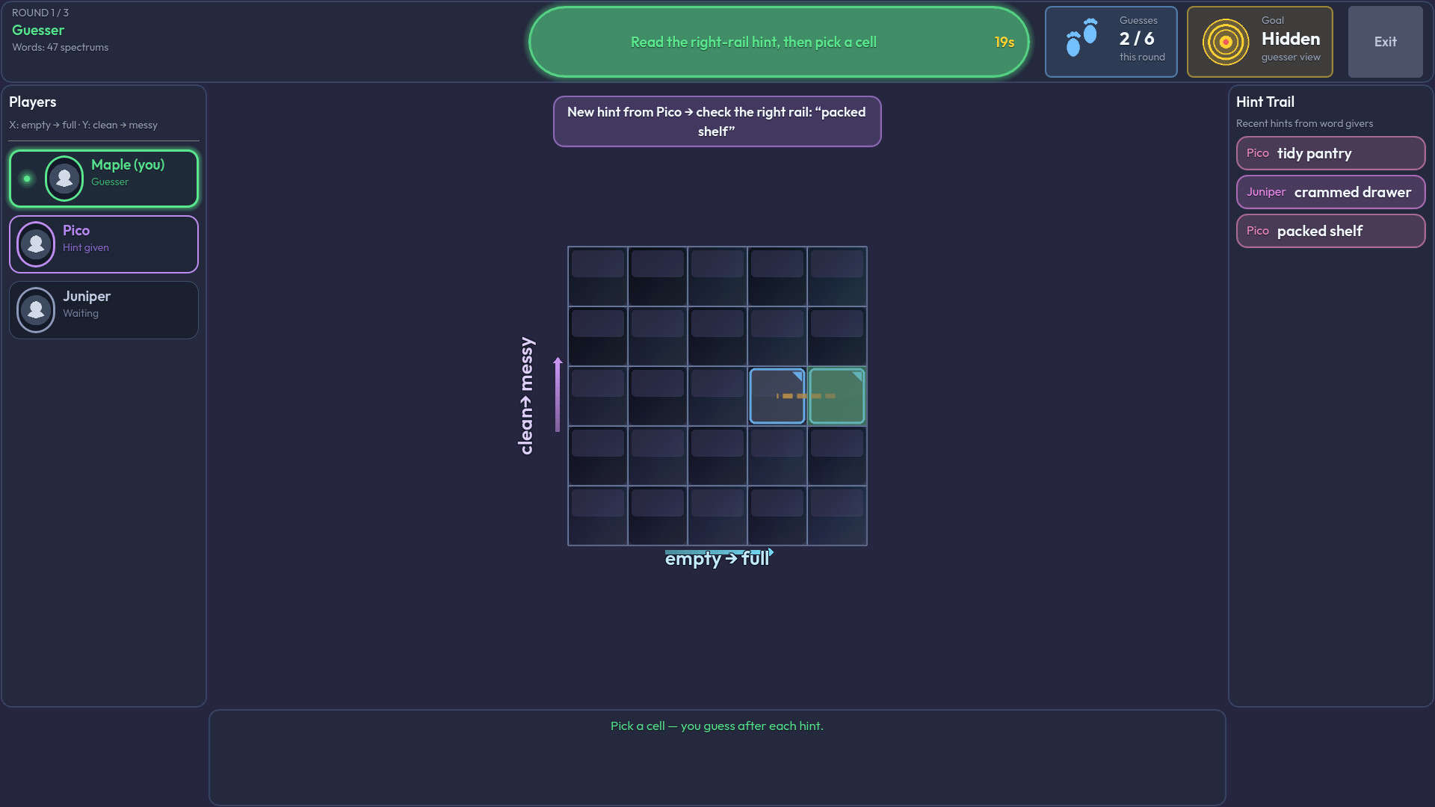Select the green highlighted cell in middle row
Viewport: 1435px width, 807px height.
pos(837,396)
